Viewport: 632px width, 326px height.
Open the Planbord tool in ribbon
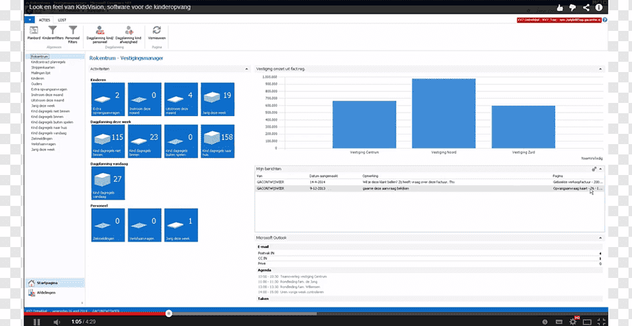click(x=34, y=31)
